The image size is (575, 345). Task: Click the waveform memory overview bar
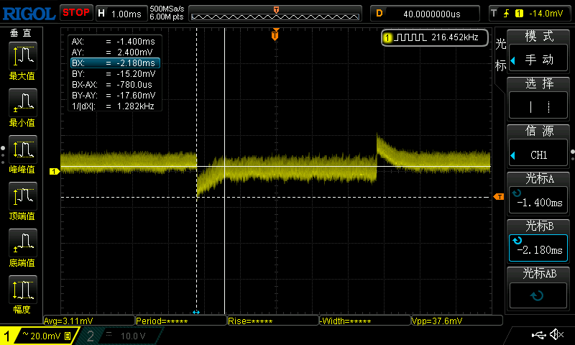click(275, 14)
